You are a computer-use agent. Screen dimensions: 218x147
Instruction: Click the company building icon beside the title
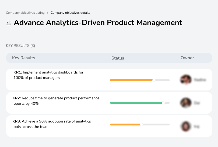click(9, 23)
